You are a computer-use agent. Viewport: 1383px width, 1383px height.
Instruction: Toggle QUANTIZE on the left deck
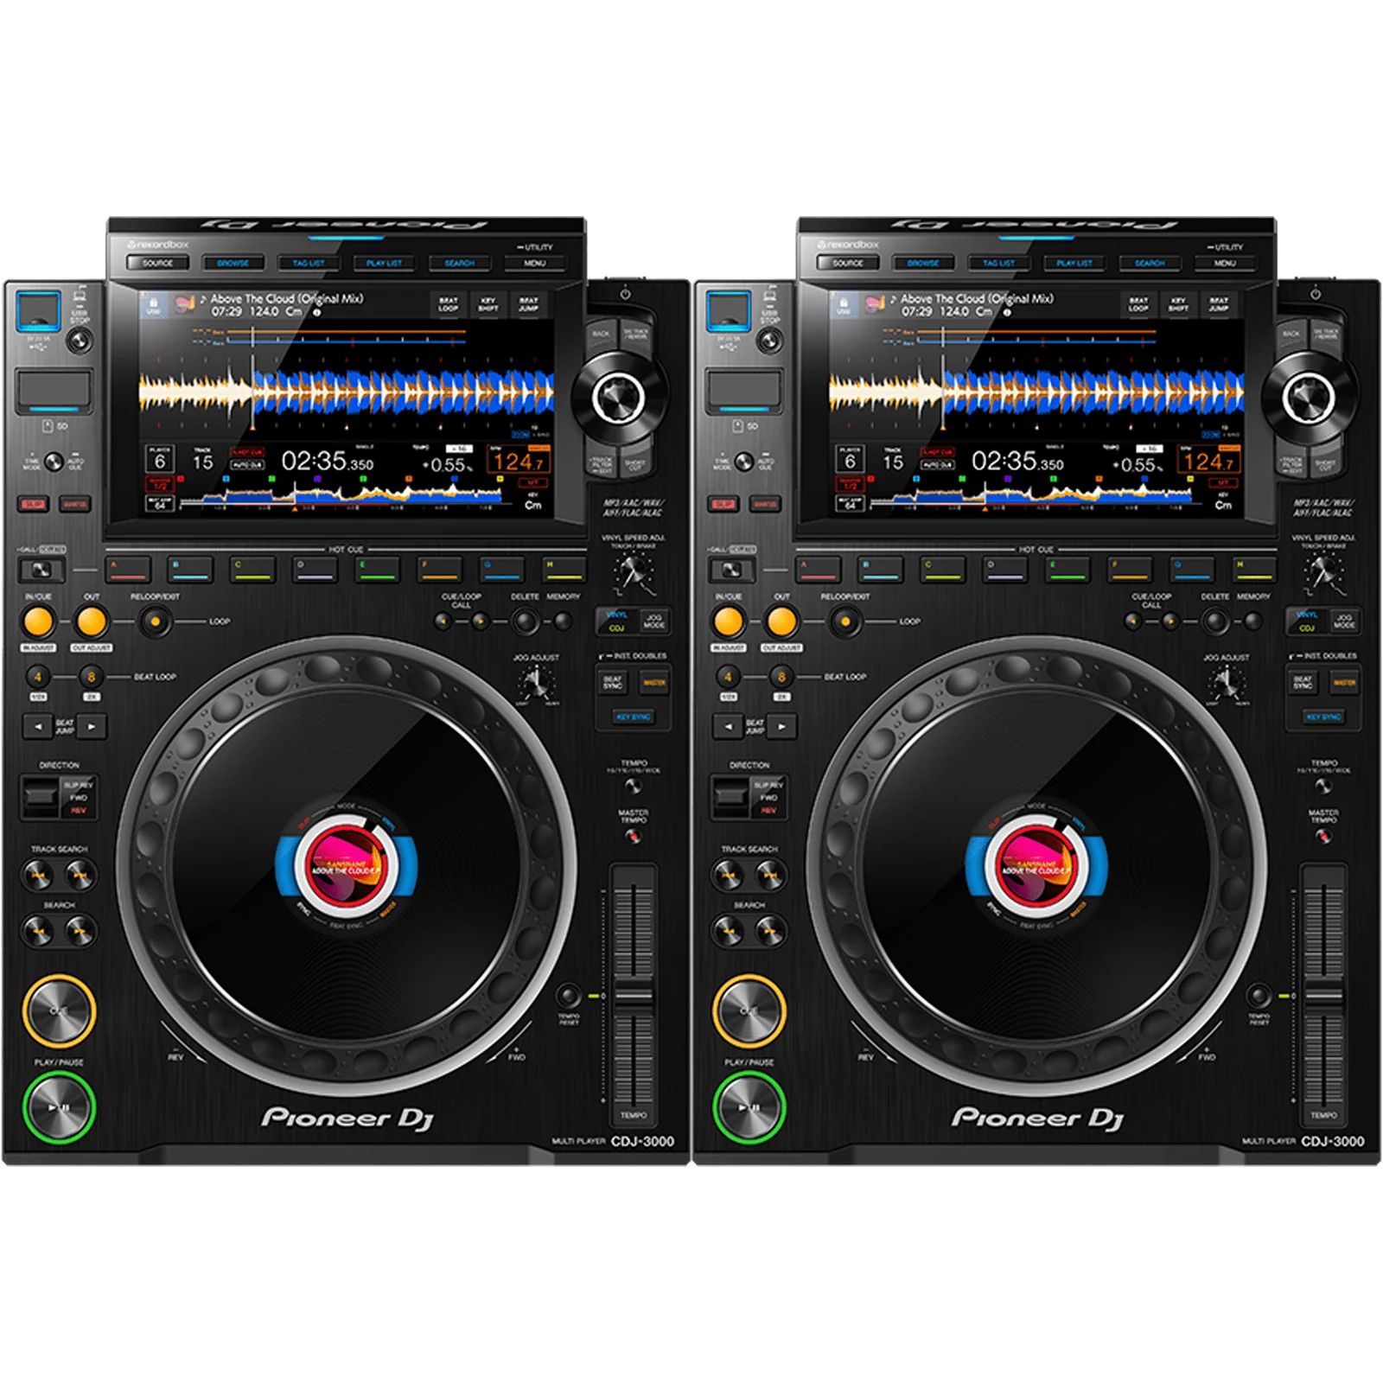pos(75,504)
